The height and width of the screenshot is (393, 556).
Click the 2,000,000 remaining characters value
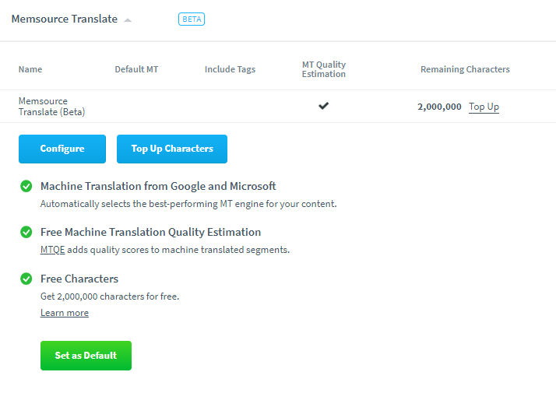click(x=439, y=107)
